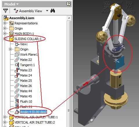Expand the top-level Origin folder

pyautogui.click(x=5, y=28)
